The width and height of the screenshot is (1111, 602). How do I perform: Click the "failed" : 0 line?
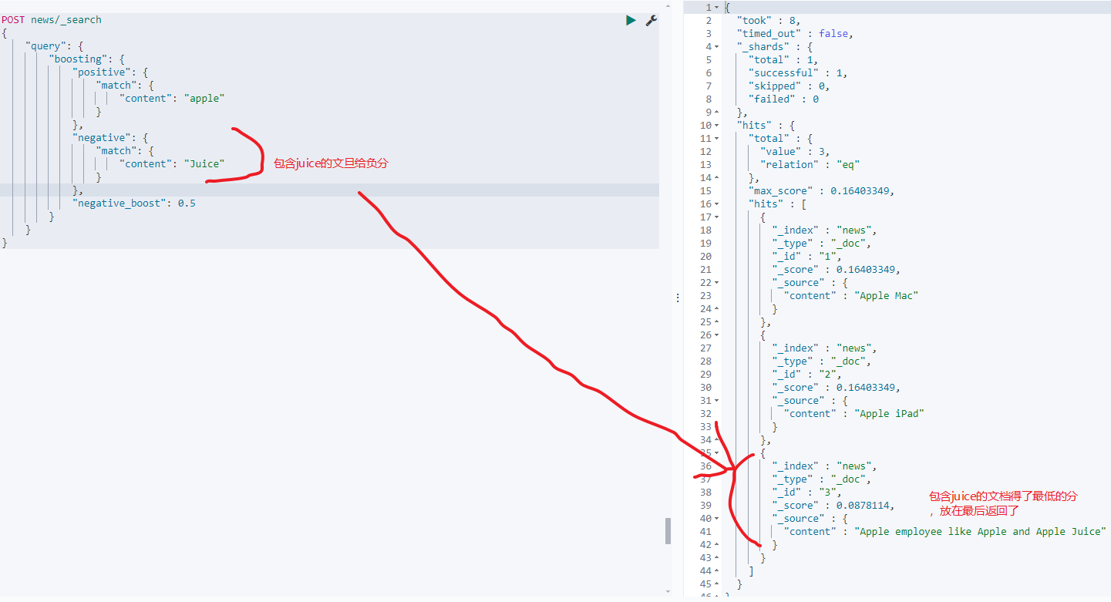tap(783, 99)
